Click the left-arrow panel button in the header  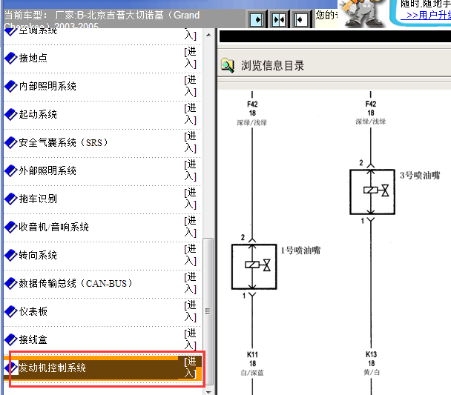pyautogui.click(x=301, y=19)
